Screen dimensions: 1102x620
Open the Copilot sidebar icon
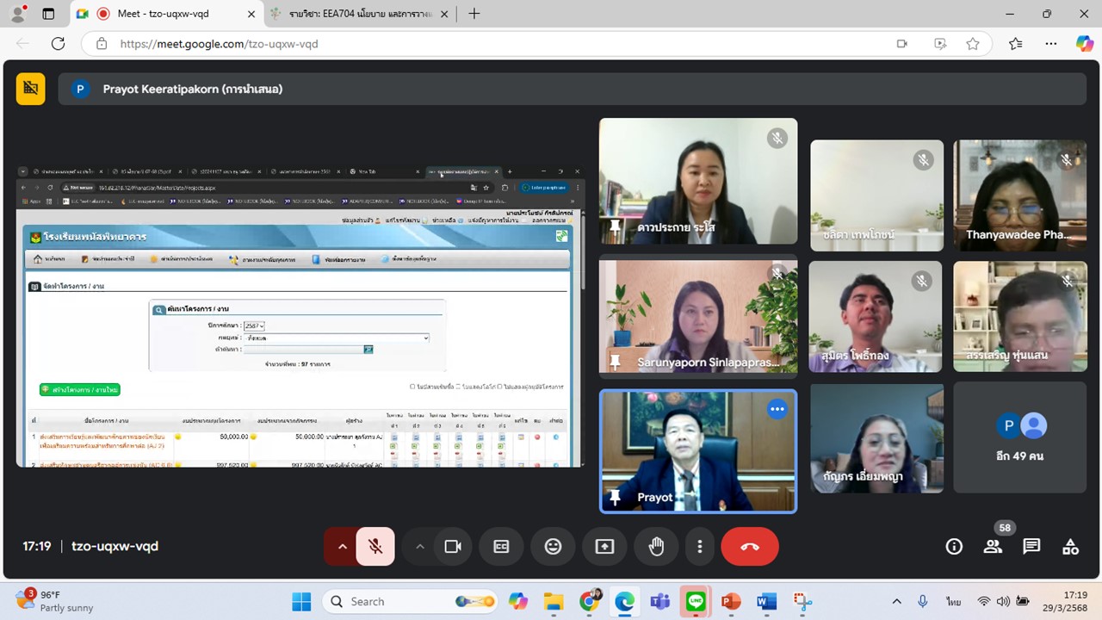1084,44
